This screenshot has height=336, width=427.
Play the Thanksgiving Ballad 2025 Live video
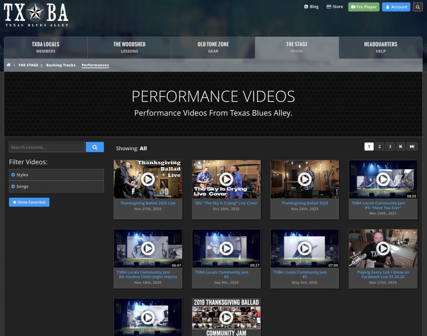point(148,180)
